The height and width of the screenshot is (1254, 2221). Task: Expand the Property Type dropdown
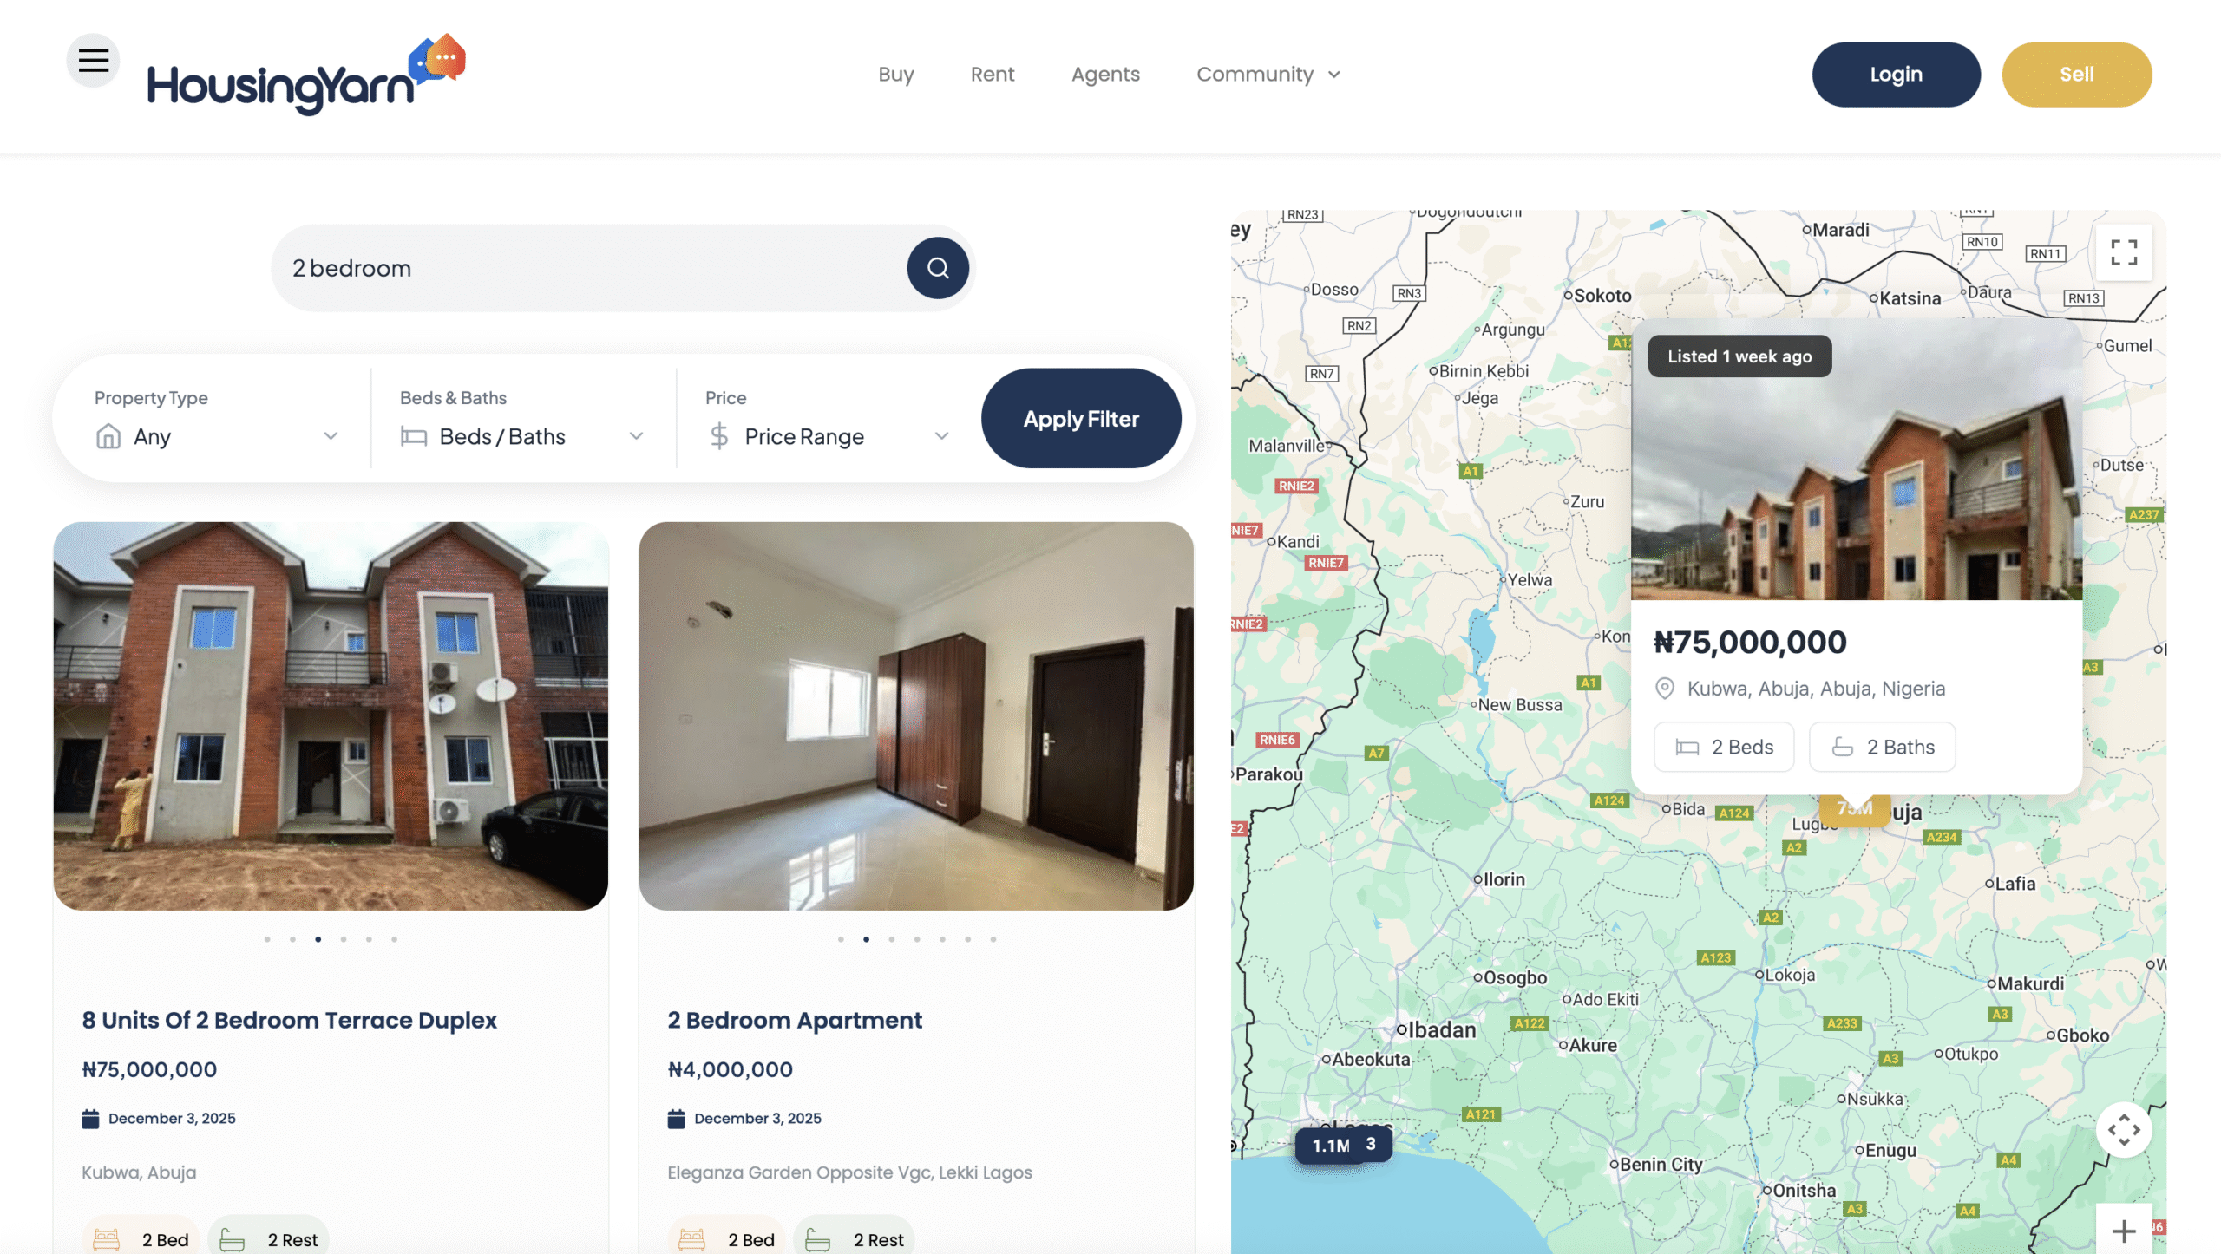tap(216, 436)
